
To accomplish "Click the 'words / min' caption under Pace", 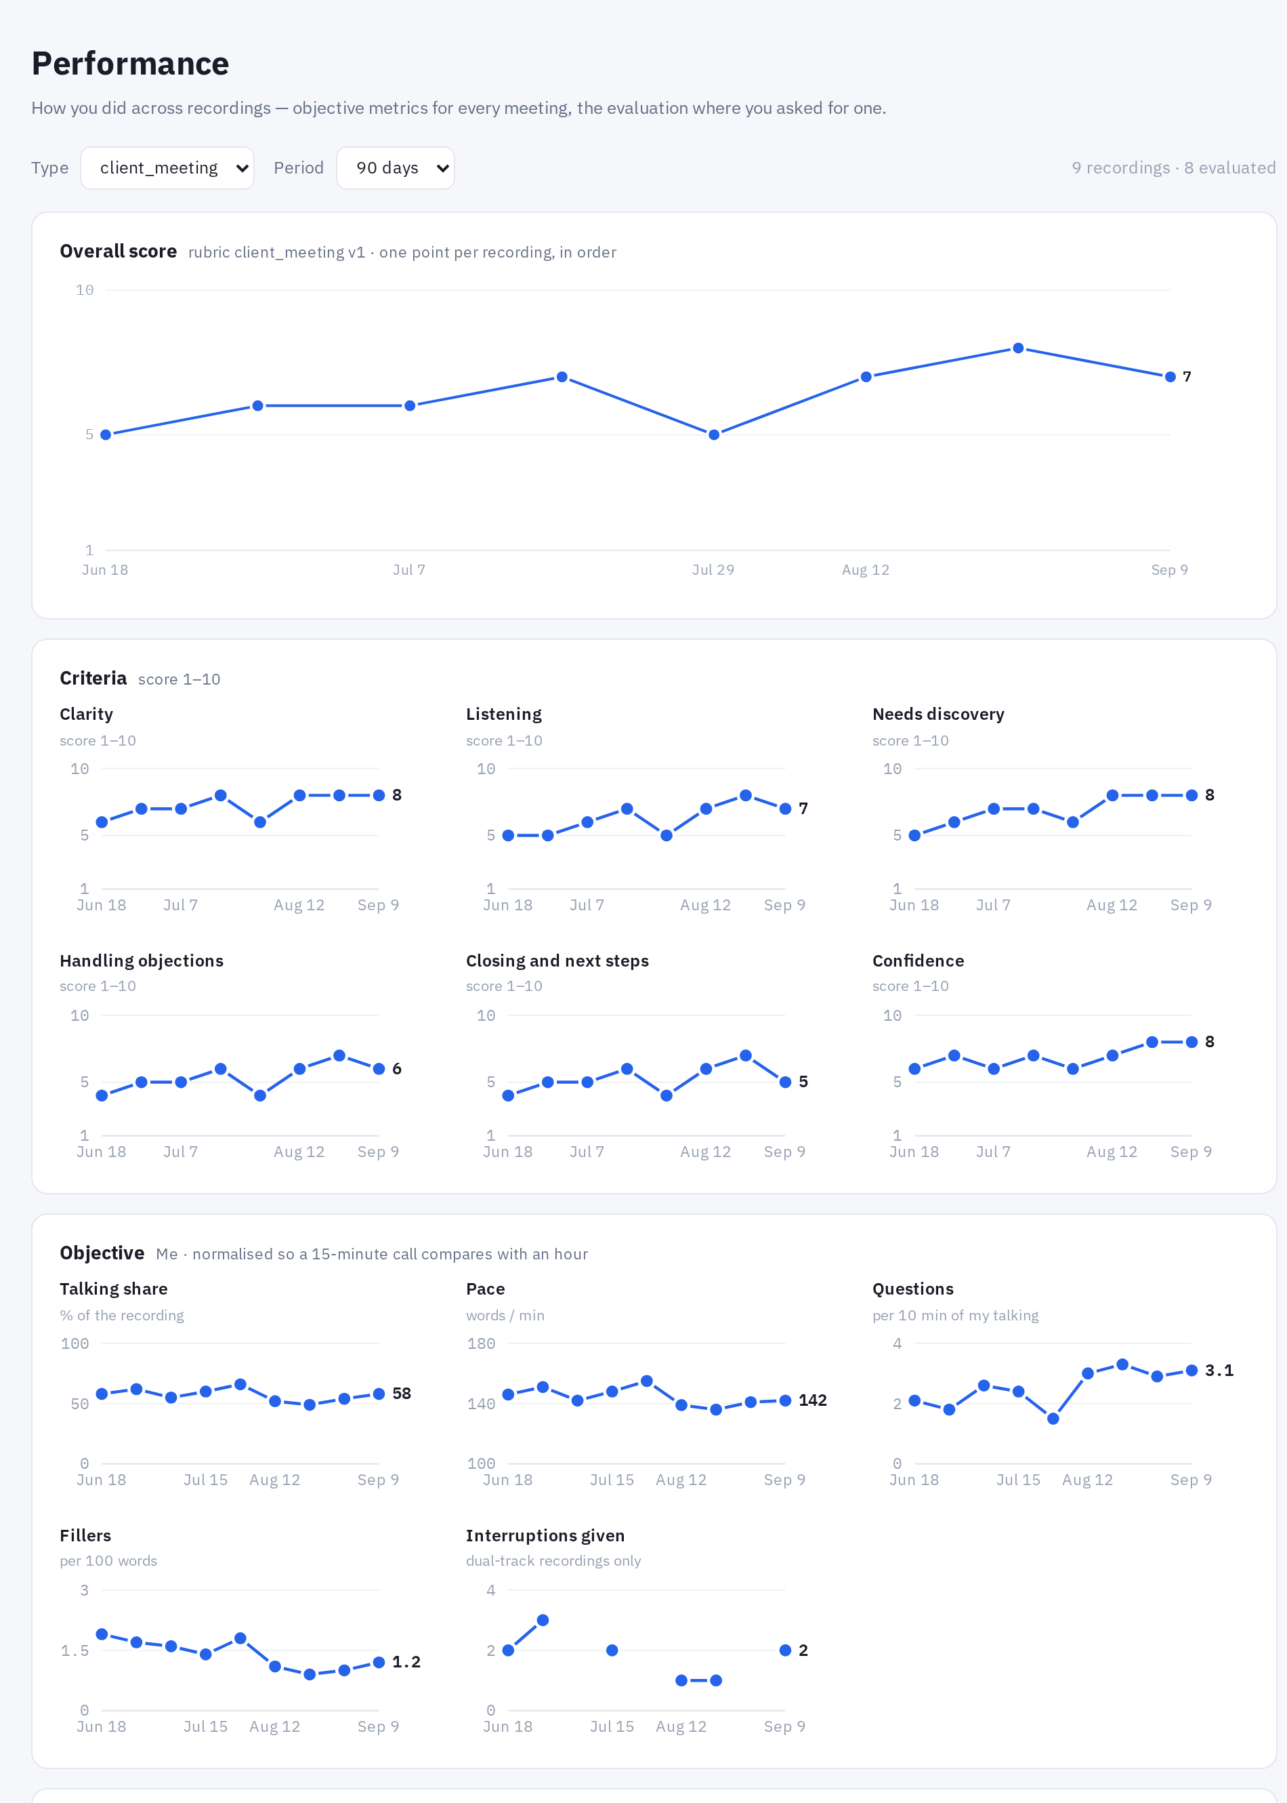I will click(x=505, y=1316).
